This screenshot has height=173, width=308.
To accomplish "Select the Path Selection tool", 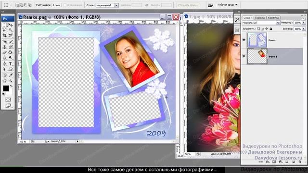I will [5, 69].
